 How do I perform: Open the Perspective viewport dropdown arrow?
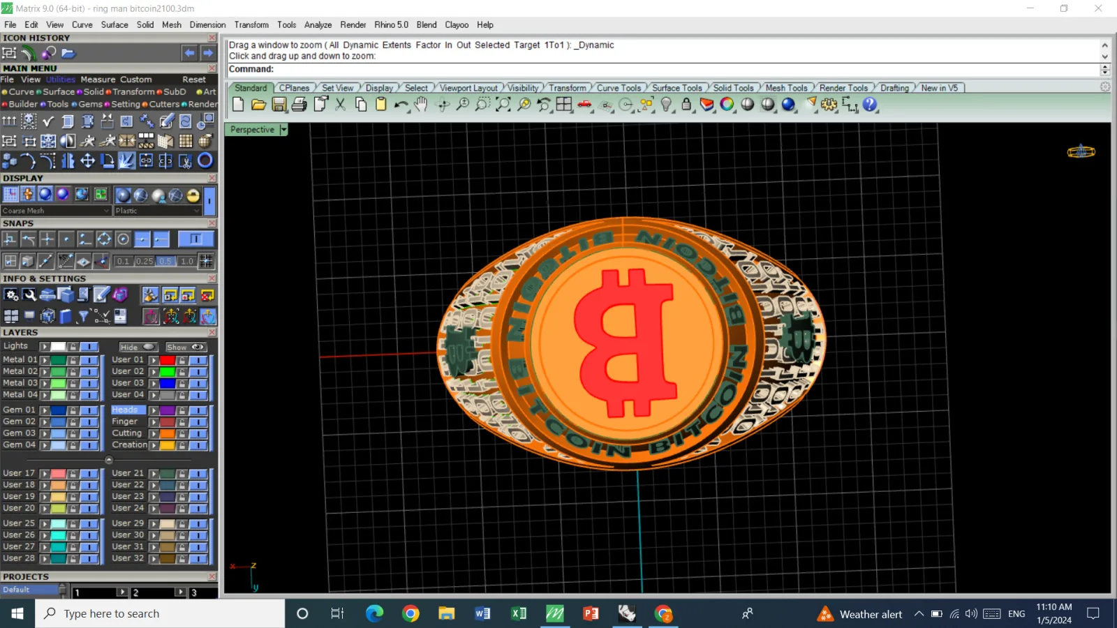(x=283, y=130)
